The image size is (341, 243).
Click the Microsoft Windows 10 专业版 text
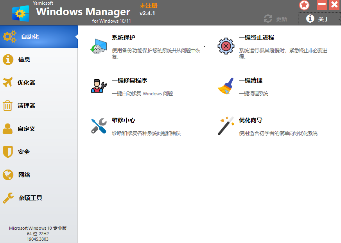click(38, 228)
